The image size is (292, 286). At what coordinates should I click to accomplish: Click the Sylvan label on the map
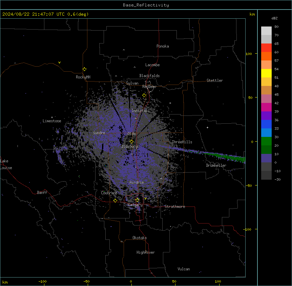[132, 83]
